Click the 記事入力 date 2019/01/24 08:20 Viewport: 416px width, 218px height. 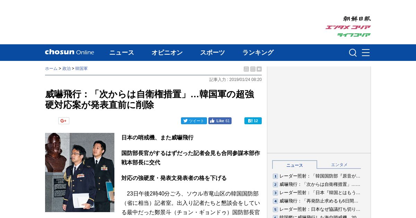click(x=235, y=80)
